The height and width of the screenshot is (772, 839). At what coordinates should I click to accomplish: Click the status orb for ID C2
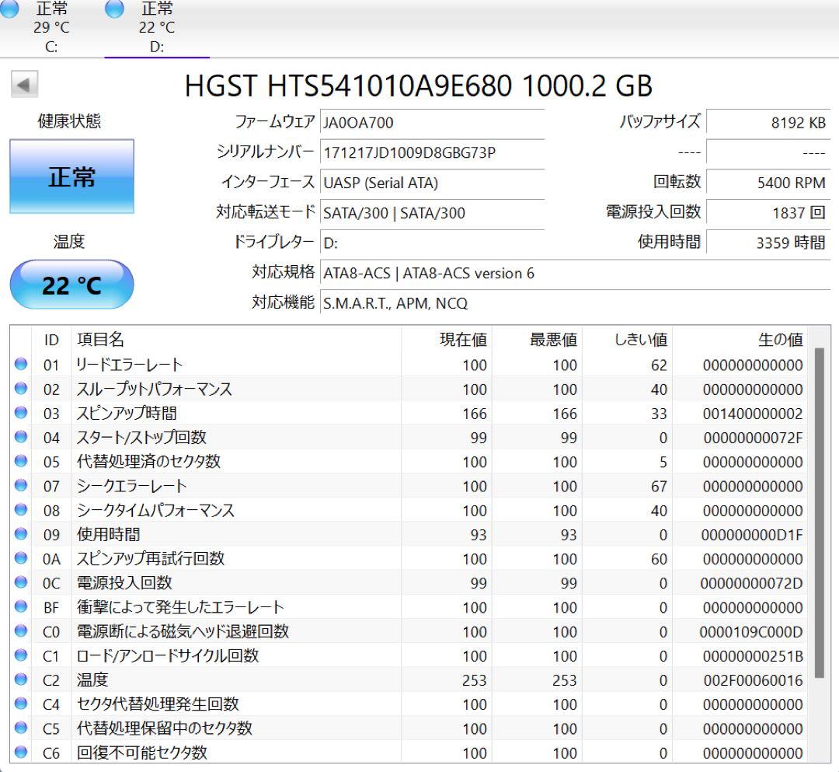(x=21, y=679)
